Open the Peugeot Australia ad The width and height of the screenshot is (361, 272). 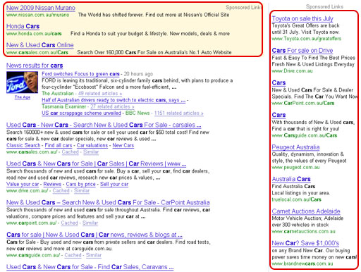pyautogui.click(x=295, y=147)
